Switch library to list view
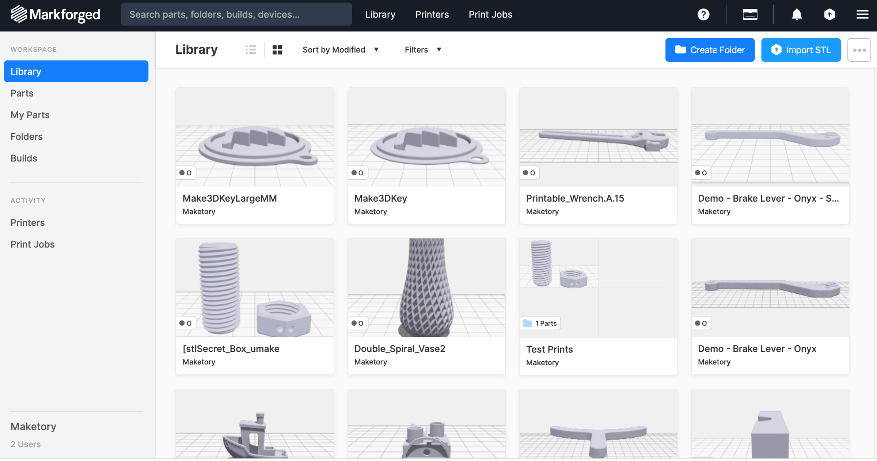877x461 pixels. (251, 50)
